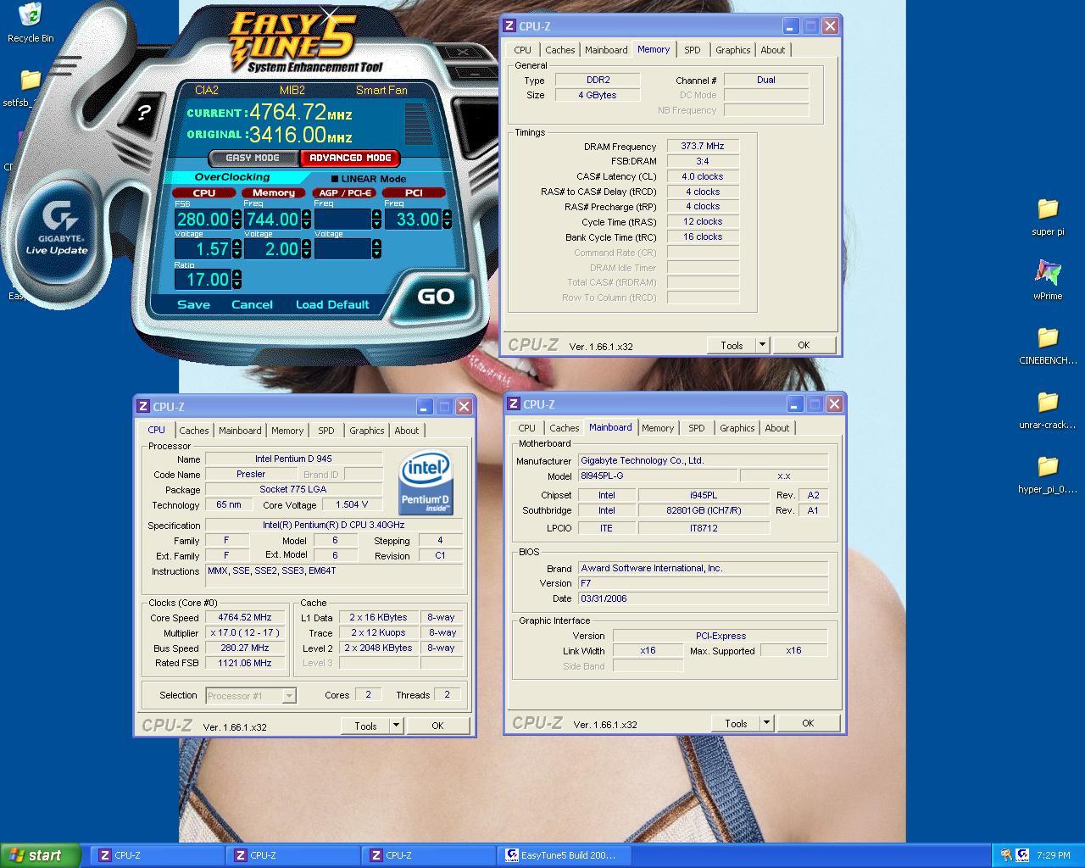Open the Windows start button

[41, 855]
